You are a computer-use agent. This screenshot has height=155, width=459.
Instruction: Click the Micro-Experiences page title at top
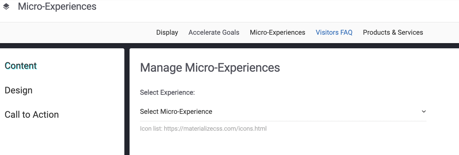click(57, 6)
